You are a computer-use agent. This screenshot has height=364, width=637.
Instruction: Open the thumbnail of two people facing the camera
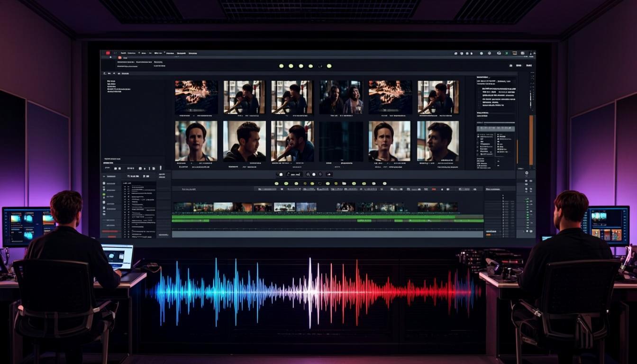(x=341, y=97)
